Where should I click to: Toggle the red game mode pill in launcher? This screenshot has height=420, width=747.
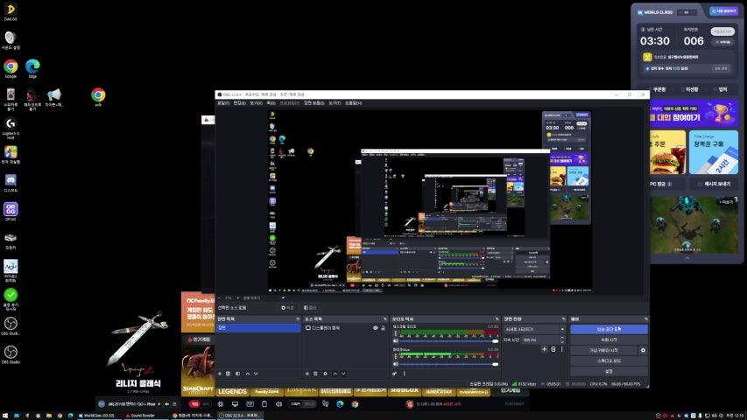194,404
